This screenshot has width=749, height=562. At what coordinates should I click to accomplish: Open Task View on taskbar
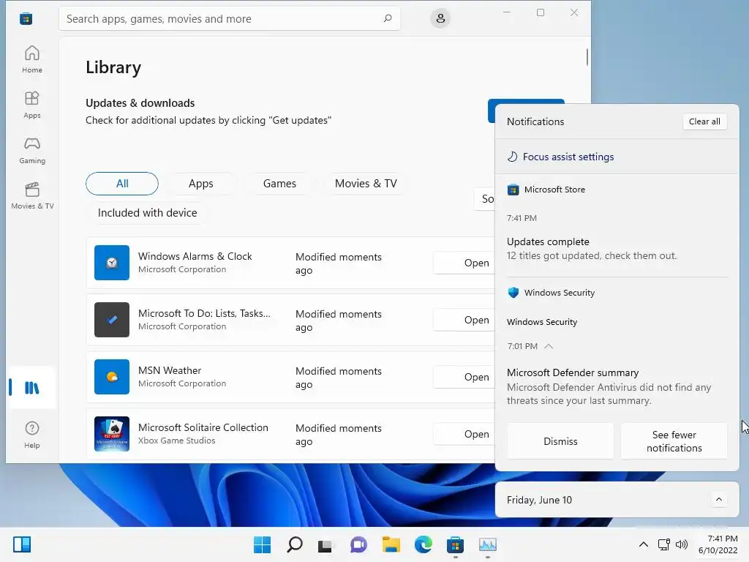[325, 544]
